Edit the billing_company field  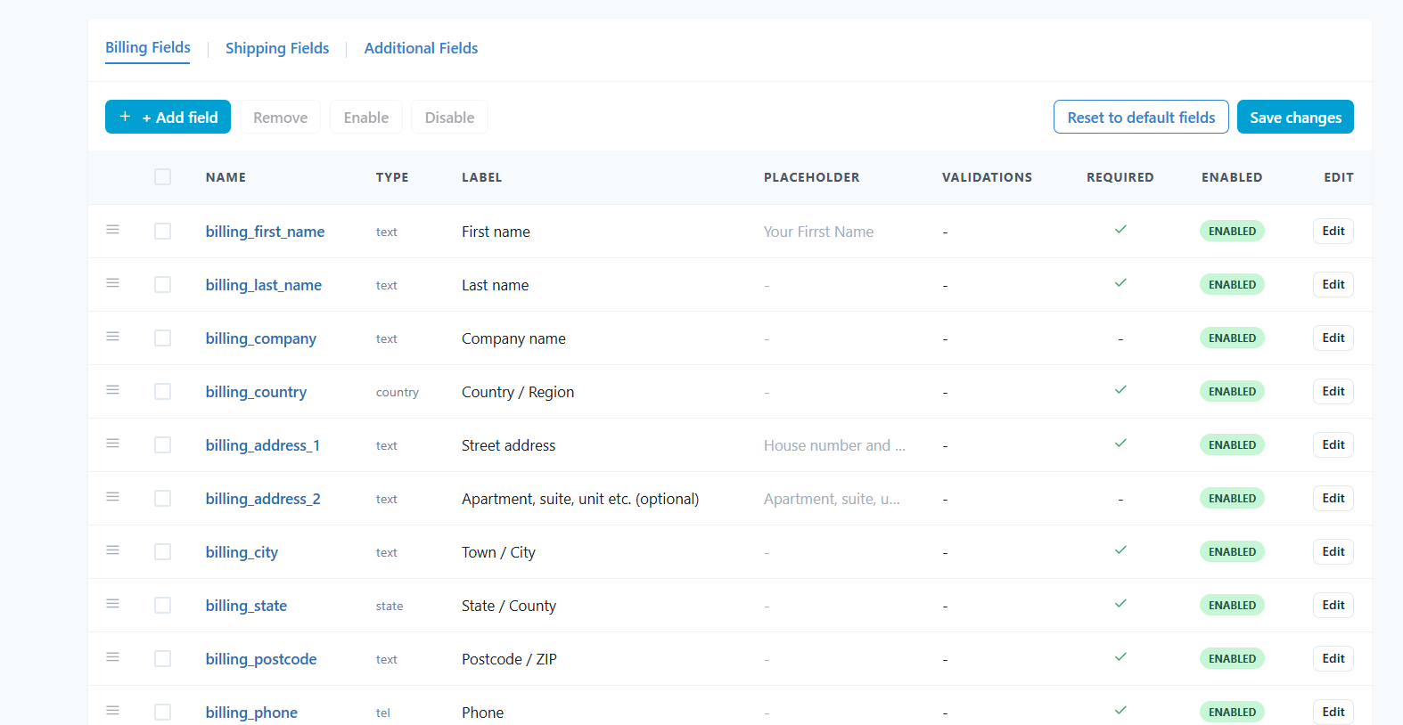click(x=1333, y=338)
